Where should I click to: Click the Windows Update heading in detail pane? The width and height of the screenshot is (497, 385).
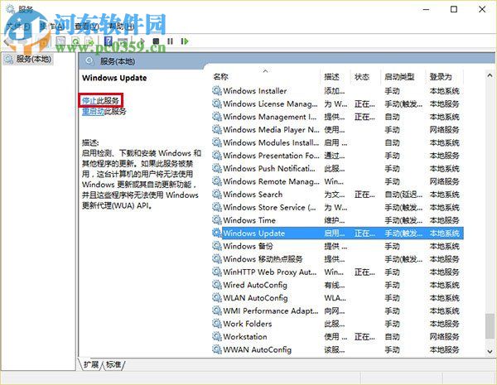point(114,78)
